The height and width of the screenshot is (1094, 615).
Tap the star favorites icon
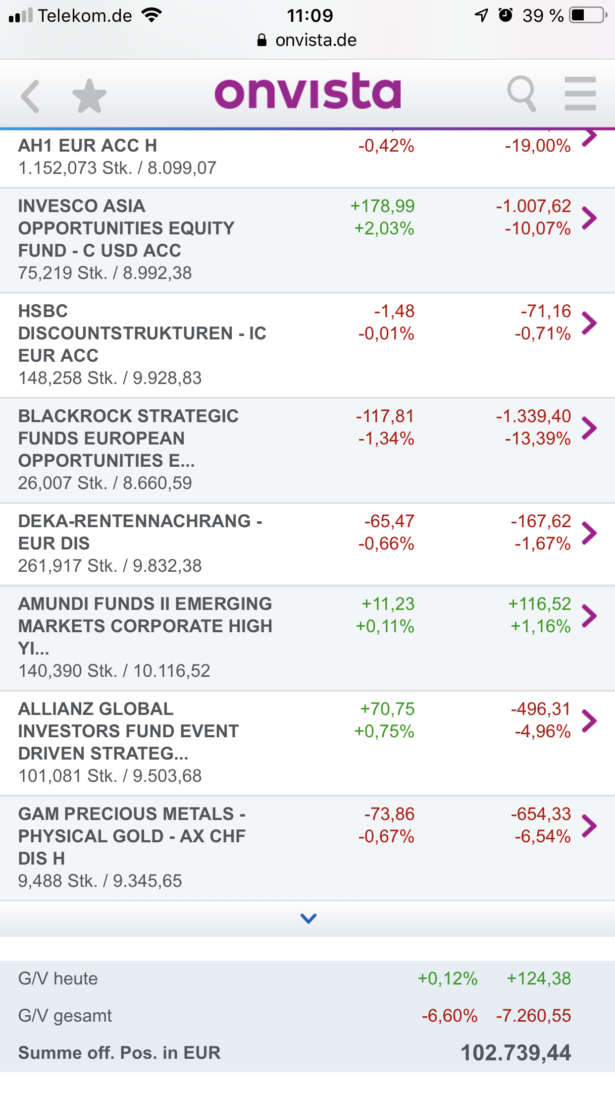click(89, 96)
